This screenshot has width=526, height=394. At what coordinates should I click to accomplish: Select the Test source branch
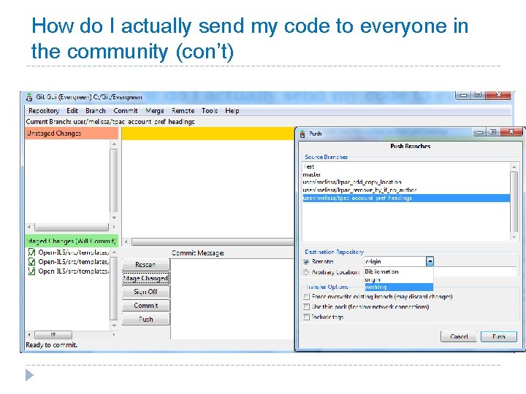pyautogui.click(x=406, y=166)
